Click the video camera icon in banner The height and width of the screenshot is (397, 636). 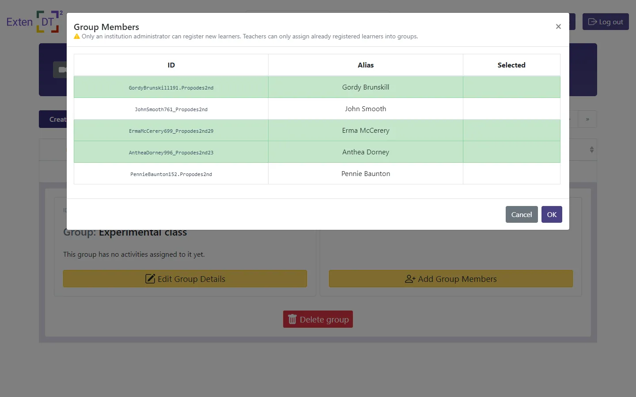coord(61,70)
